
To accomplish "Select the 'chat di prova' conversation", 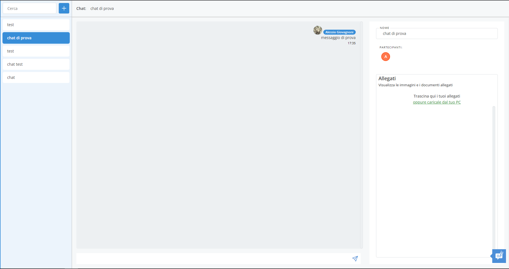I will 36,38.
